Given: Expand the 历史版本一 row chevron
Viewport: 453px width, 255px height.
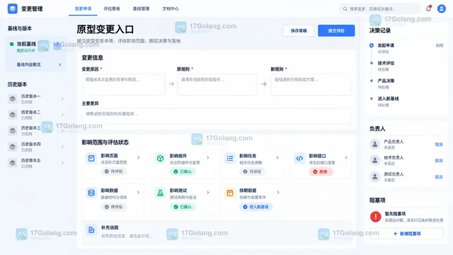Looking at the screenshot, I should pos(62,99).
